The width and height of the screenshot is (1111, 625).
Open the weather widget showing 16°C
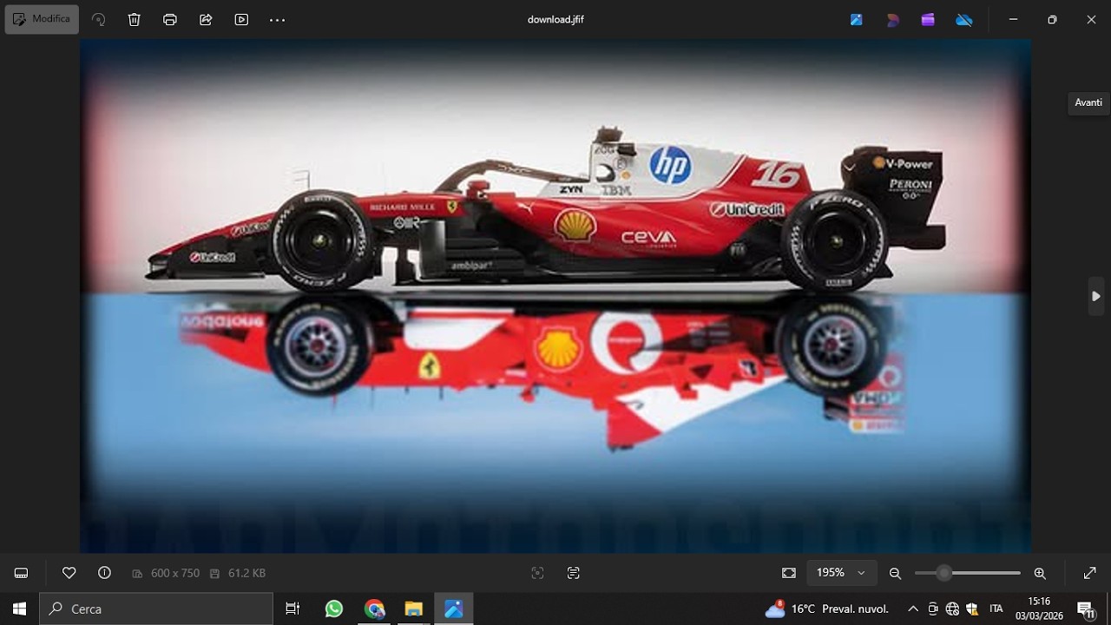tap(827, 609)
